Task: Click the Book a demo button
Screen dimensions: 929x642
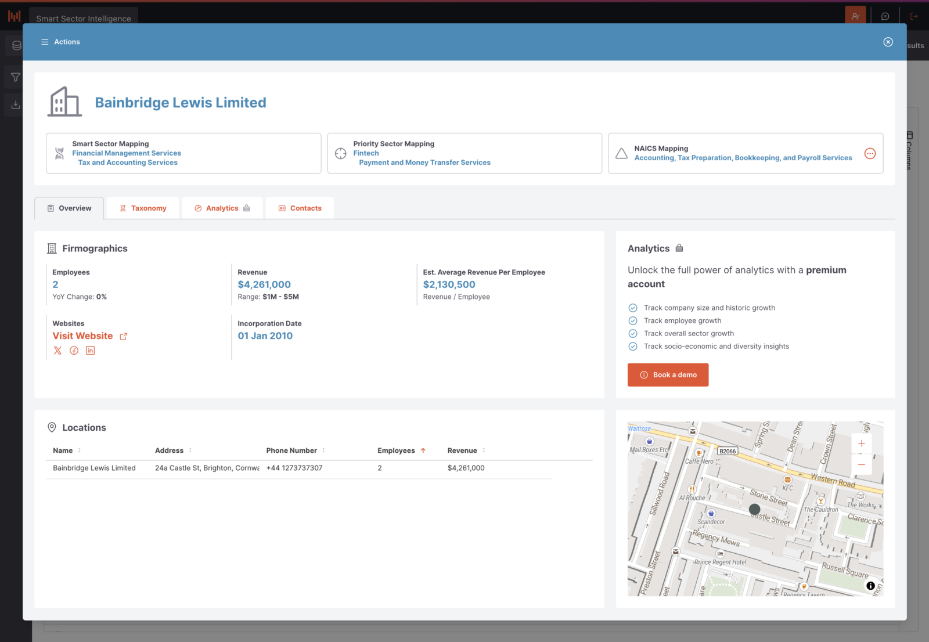Action: point(668,374)
